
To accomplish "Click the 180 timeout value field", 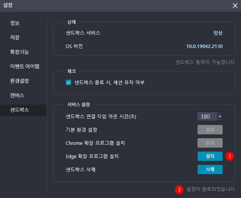I will coord(207,116).
